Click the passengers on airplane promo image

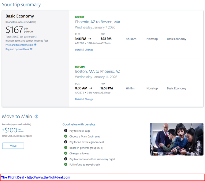pos(176,139)
